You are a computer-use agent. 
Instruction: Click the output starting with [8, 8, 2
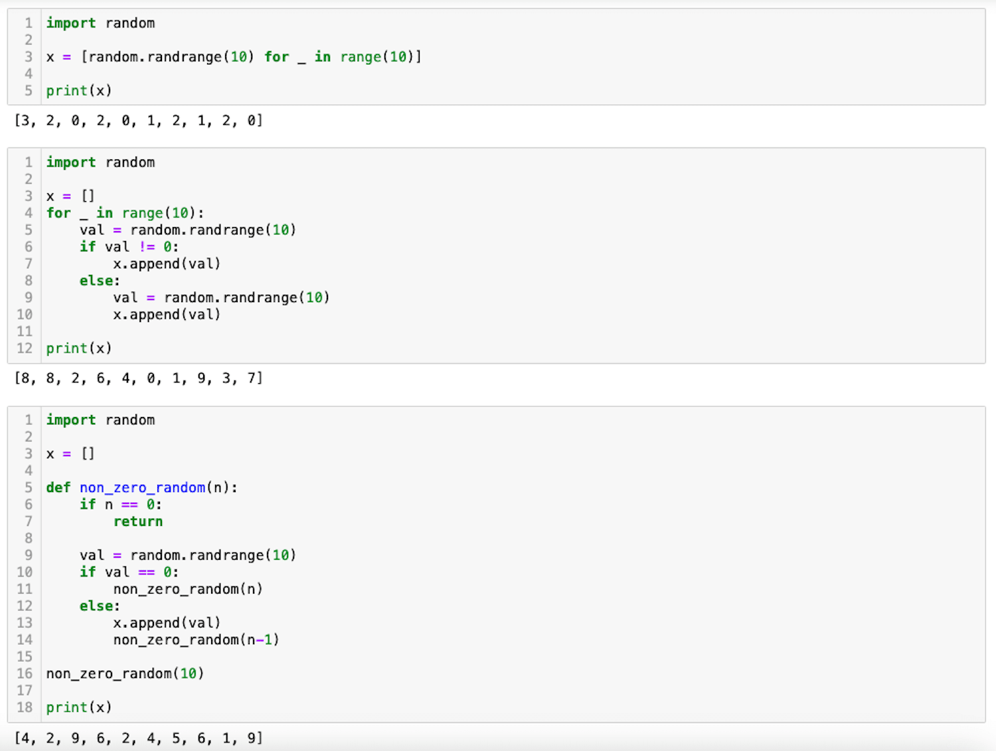(x=139, y=378)
